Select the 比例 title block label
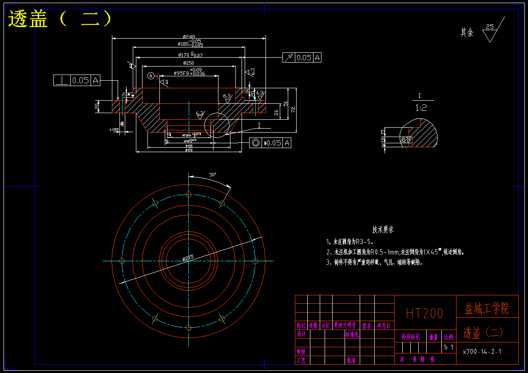Viewport: 528px width, 373px height. (449, 337)
